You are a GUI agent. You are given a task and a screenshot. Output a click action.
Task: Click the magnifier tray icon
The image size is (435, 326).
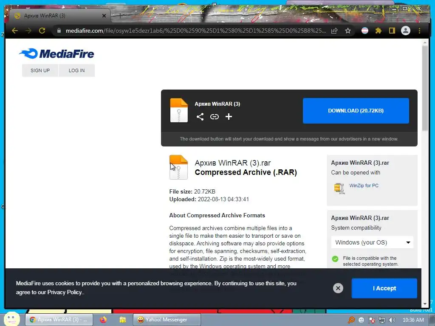coord(351,320)
